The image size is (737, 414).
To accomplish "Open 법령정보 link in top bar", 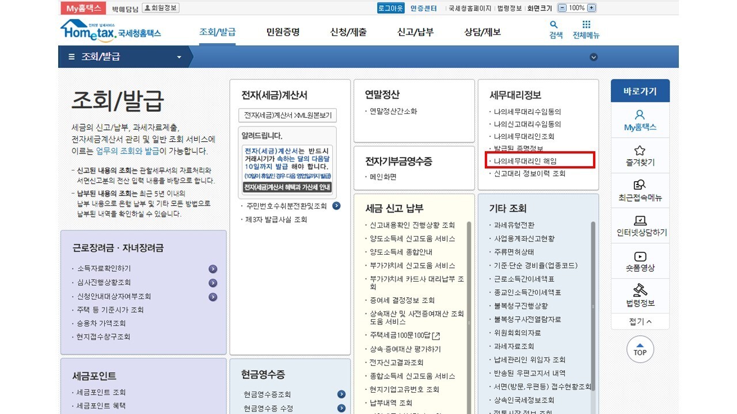I will pyautogui.click(x=510, y=8).
